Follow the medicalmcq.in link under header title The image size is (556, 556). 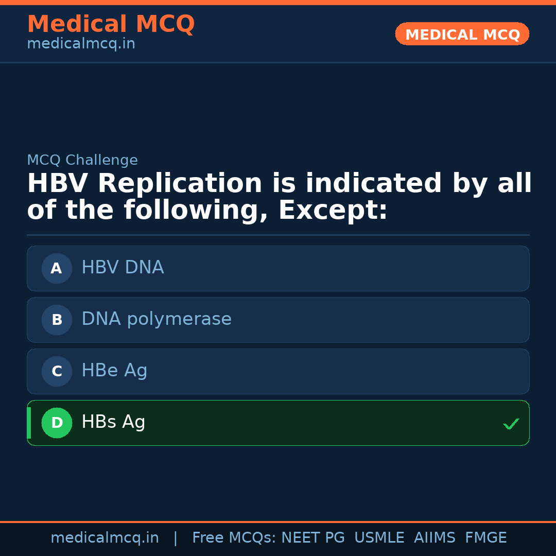click(x=81, y=44)
